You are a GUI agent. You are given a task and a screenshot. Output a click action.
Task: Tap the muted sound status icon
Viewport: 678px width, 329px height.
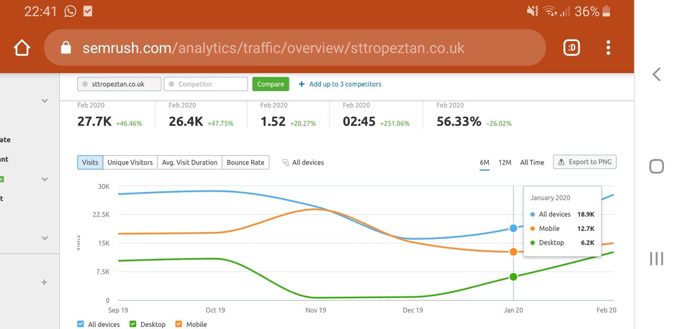[533, 11]
